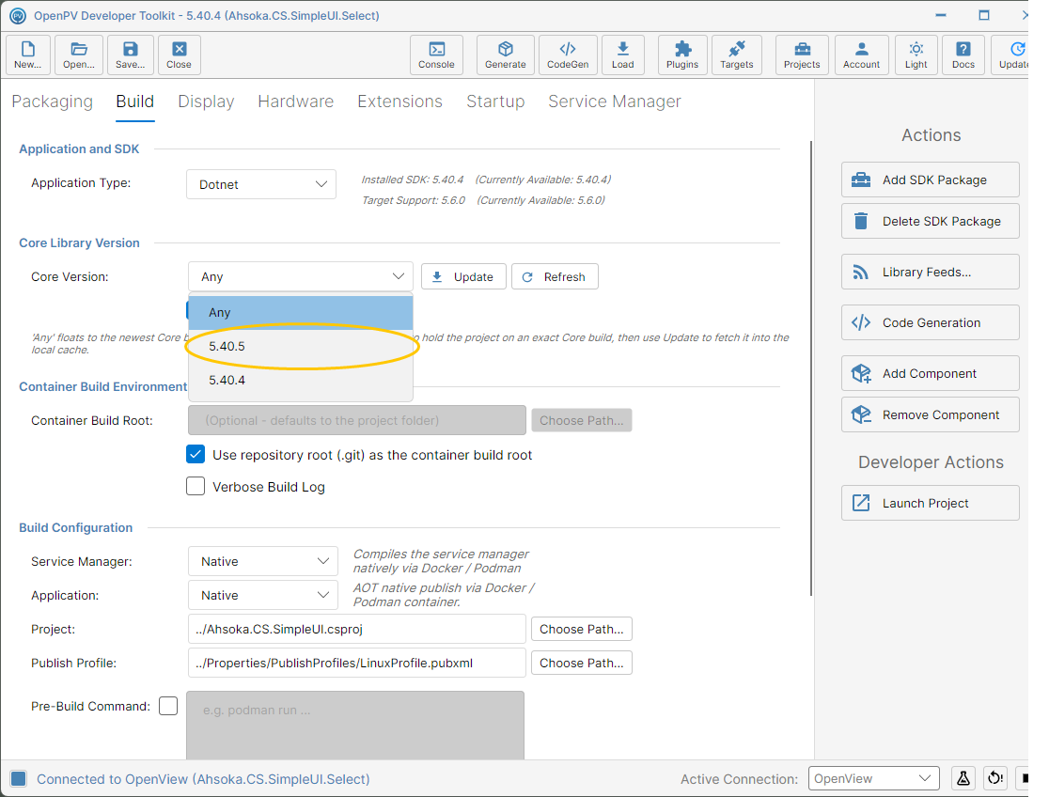
Task: Click the Plugins puzzle icon
Action: coord(681,55)
